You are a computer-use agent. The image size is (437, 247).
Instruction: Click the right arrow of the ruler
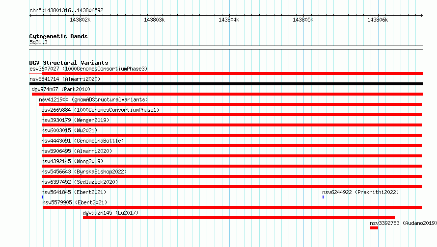(x=421, y=15)
